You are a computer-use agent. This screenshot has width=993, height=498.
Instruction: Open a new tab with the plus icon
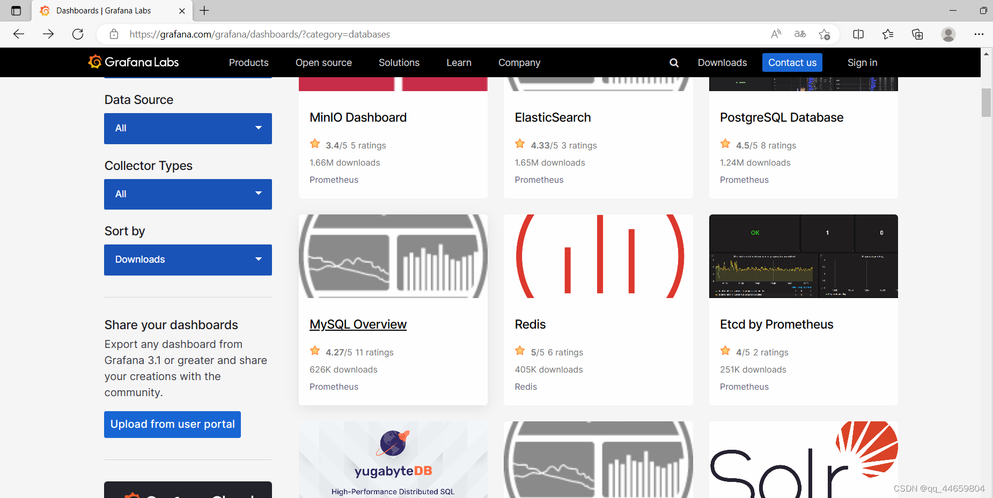pos(204,10)
